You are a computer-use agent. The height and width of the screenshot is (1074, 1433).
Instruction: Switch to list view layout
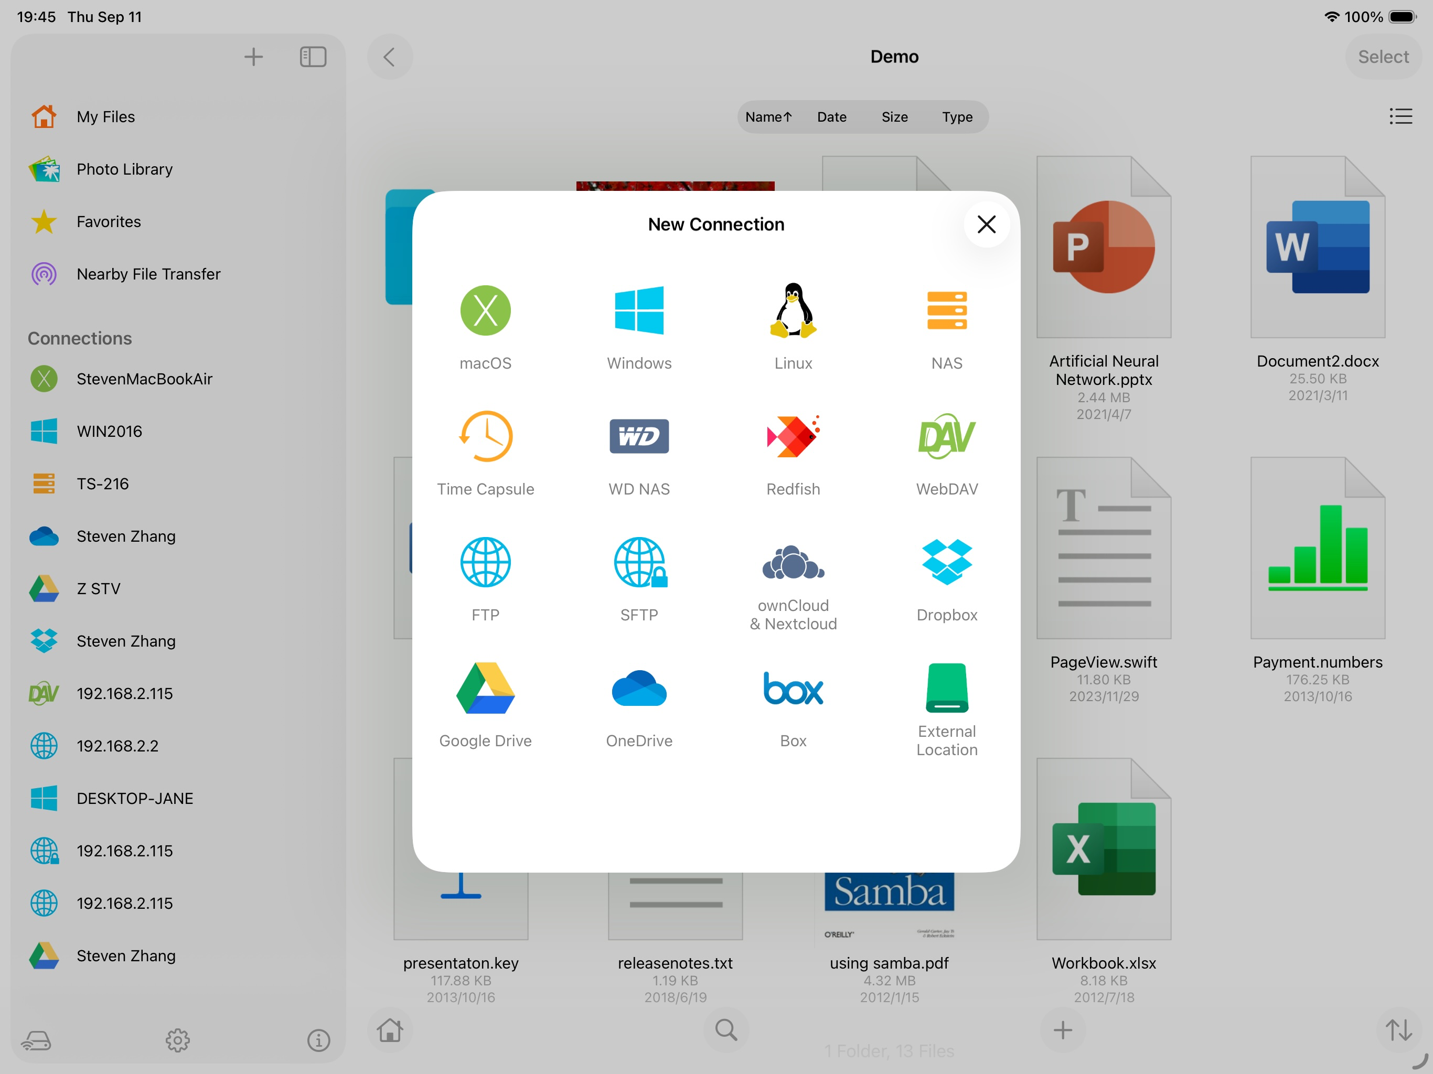coord(1400,116)
